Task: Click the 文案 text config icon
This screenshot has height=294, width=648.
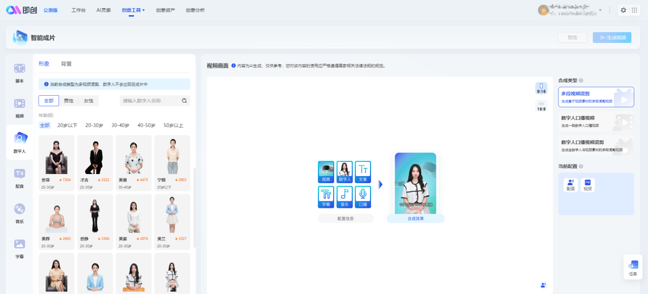Action: coord(363,172)
